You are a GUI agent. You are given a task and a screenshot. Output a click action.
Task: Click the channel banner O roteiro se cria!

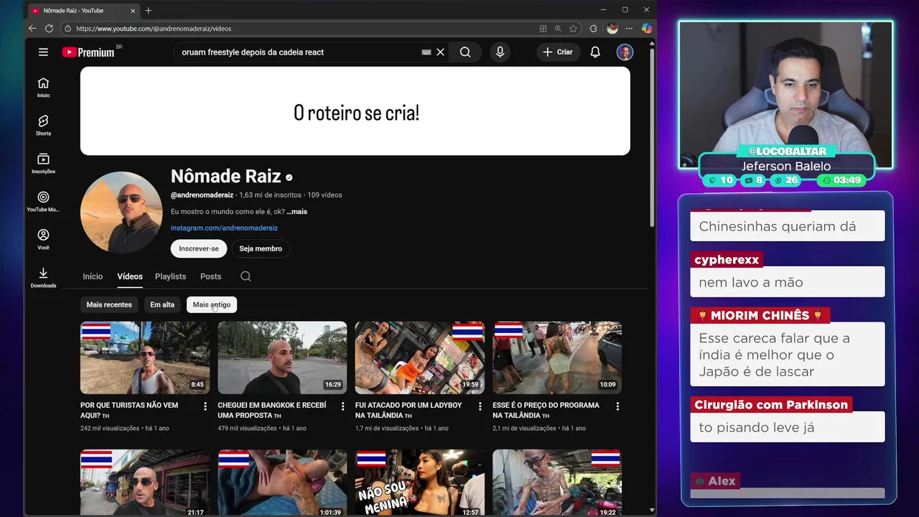pyautogui.click(x=355, y=111)
